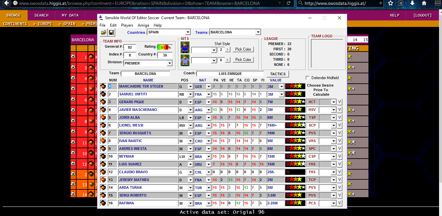Open the Amiga menu
Image resolution: width=442 pixels, height=216 pixels.
[x=143, y=25]
